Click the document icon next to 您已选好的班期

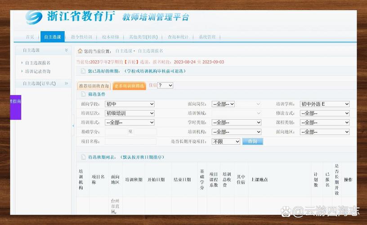tap(83, 71)
